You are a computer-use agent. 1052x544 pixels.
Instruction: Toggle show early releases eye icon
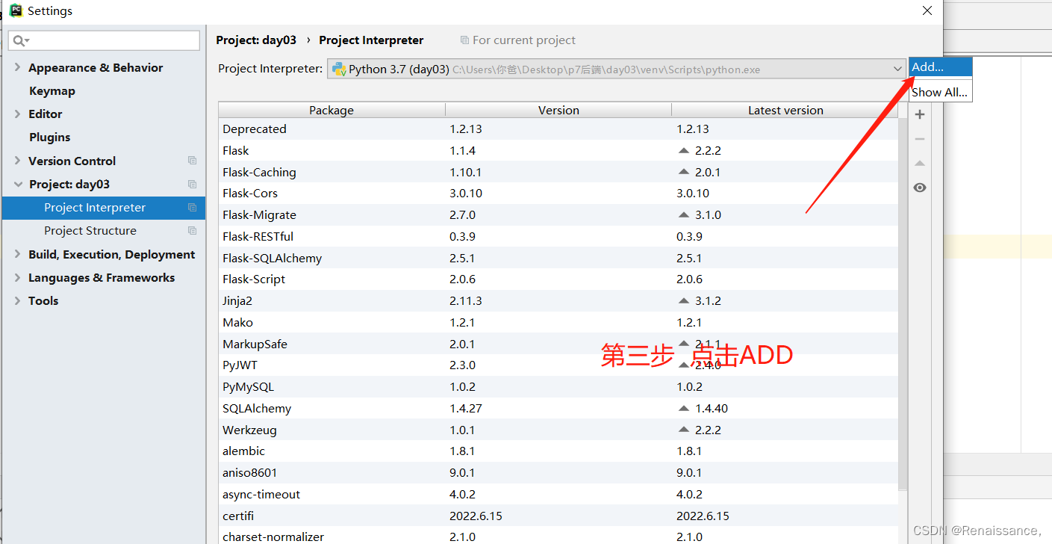(920, 188)
